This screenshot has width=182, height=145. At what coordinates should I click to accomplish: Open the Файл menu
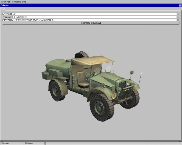[3, 2]
